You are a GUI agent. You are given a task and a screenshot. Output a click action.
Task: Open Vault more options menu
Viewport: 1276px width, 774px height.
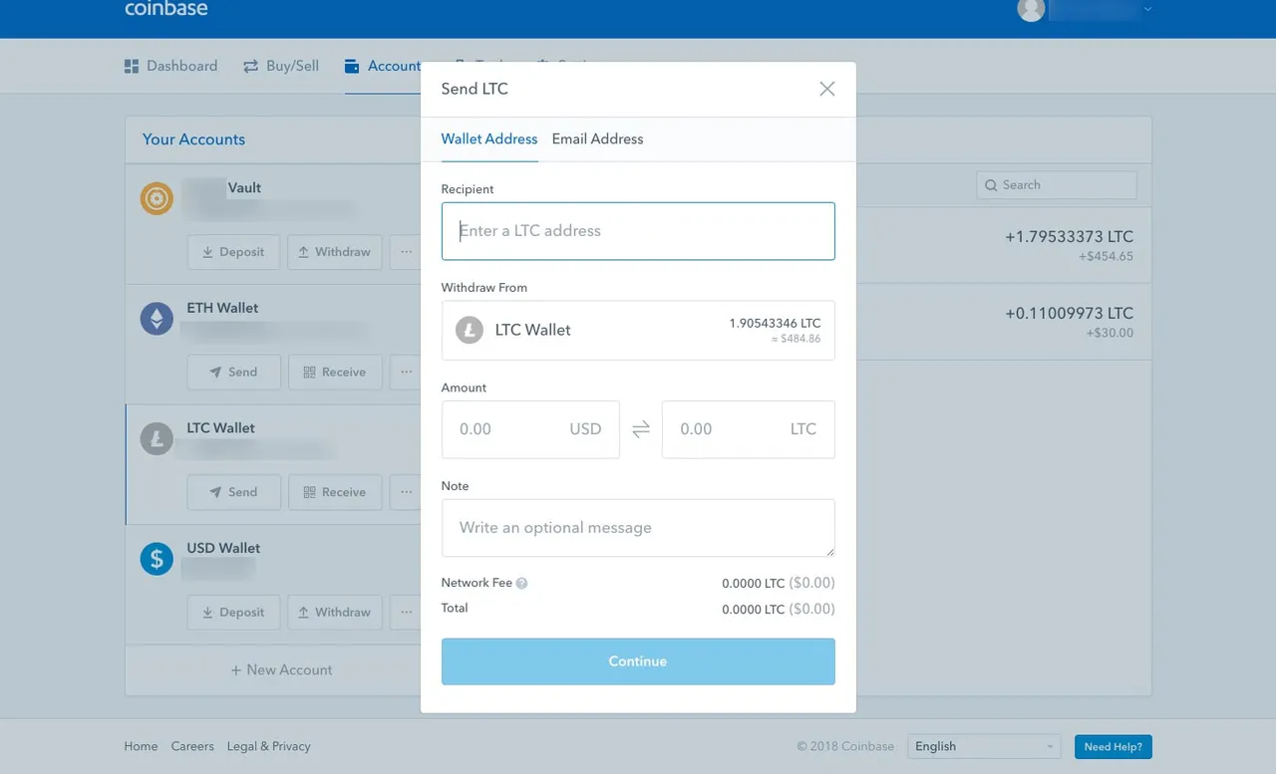406,252
